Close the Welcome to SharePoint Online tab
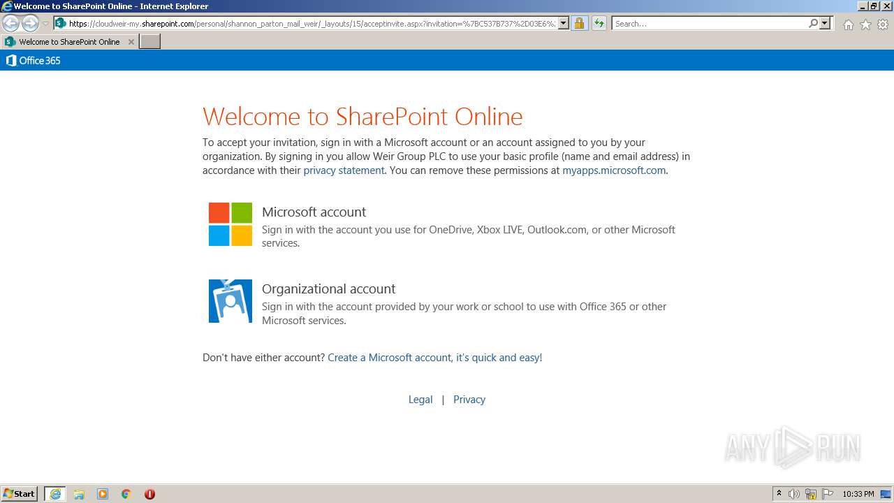This screenshot has width=894, height=503. point(131,42)
